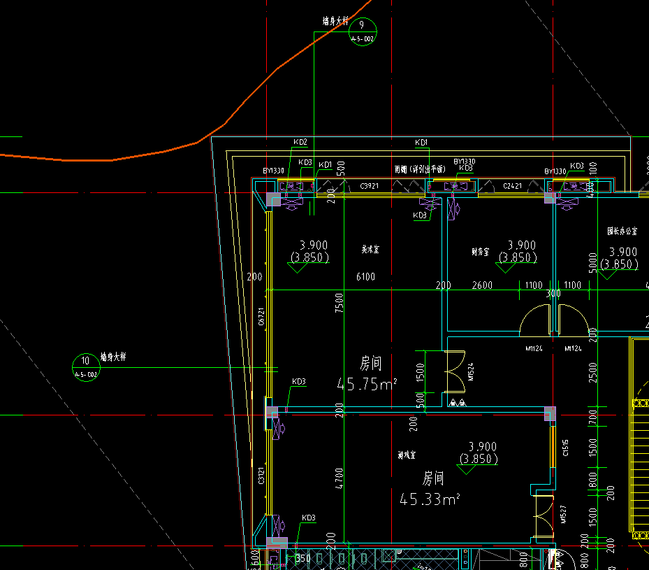This screenshot has height=570, width=649.
Task: Click the 游戏室 room name
Action: click(x=407, y=455)
